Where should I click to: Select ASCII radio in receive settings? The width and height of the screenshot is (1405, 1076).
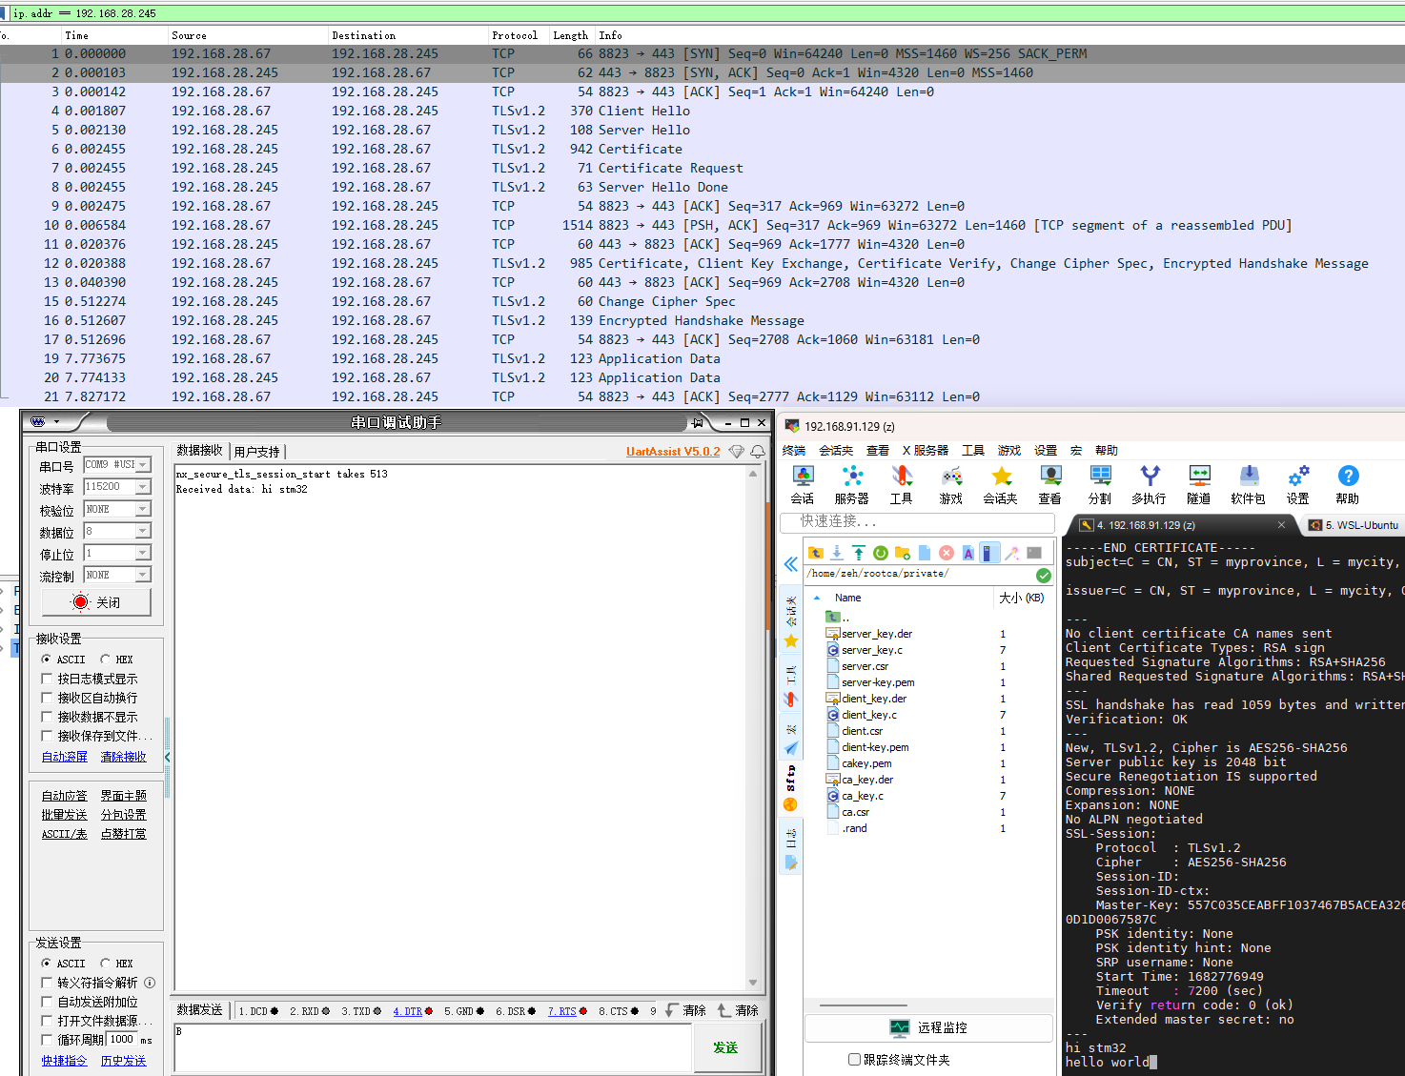point(47,660)
